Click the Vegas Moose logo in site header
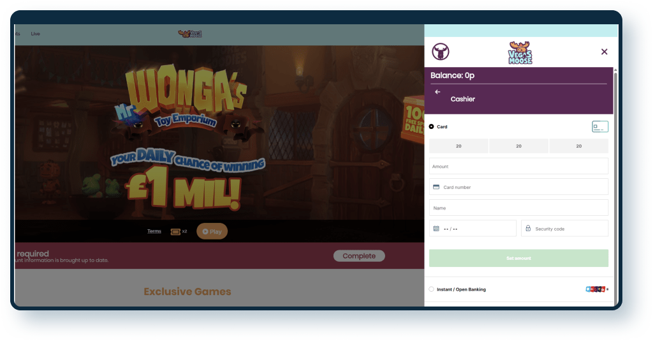Screen dimensions: 653x341 pyautogui.click(x=190, y=34)
